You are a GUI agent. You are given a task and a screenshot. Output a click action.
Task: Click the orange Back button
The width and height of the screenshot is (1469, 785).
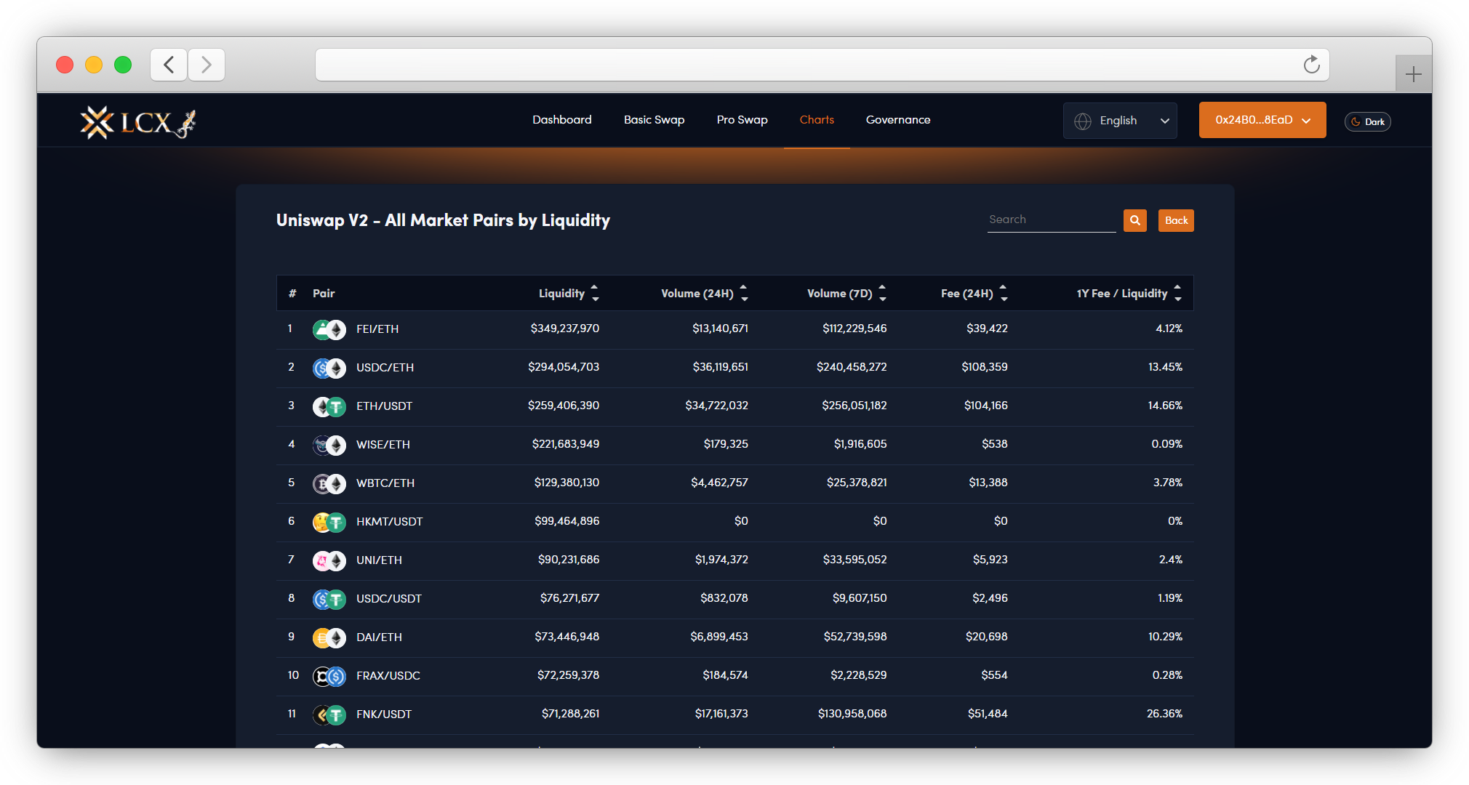(1176, 220)
